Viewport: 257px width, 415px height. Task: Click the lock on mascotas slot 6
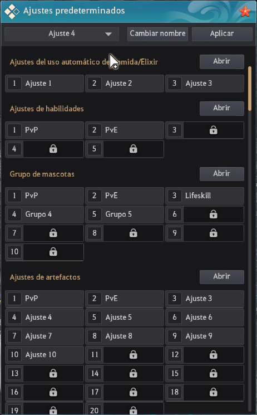tap(214, 214)
